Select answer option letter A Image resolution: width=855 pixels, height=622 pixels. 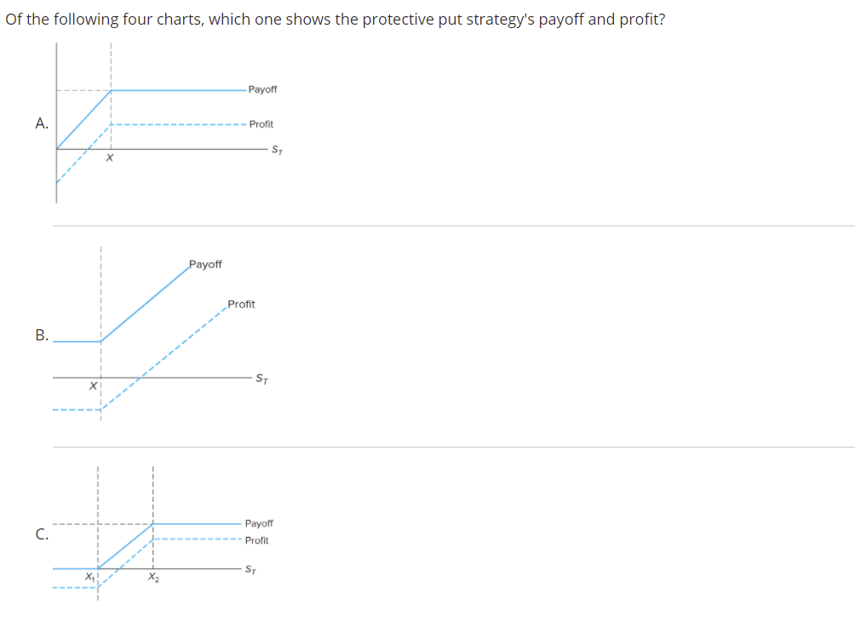42,123
